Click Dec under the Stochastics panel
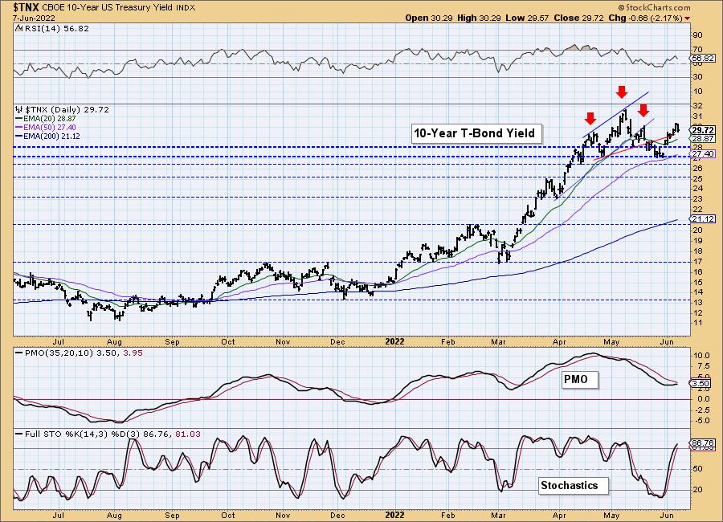The width and height of the screenshot is (723, 522). point(338,515)
